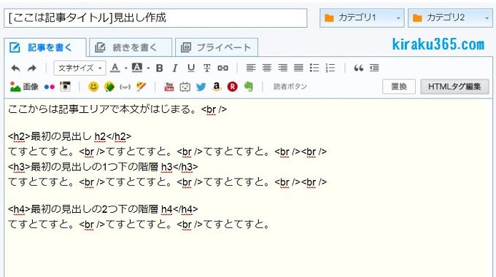The width and height of the screenshot is (496, 277).
Task: Redo the last edit
Action: [x=31, y=68]
